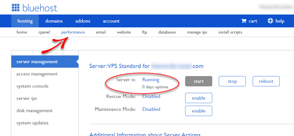Go to the account tab

tap(111, 21)
